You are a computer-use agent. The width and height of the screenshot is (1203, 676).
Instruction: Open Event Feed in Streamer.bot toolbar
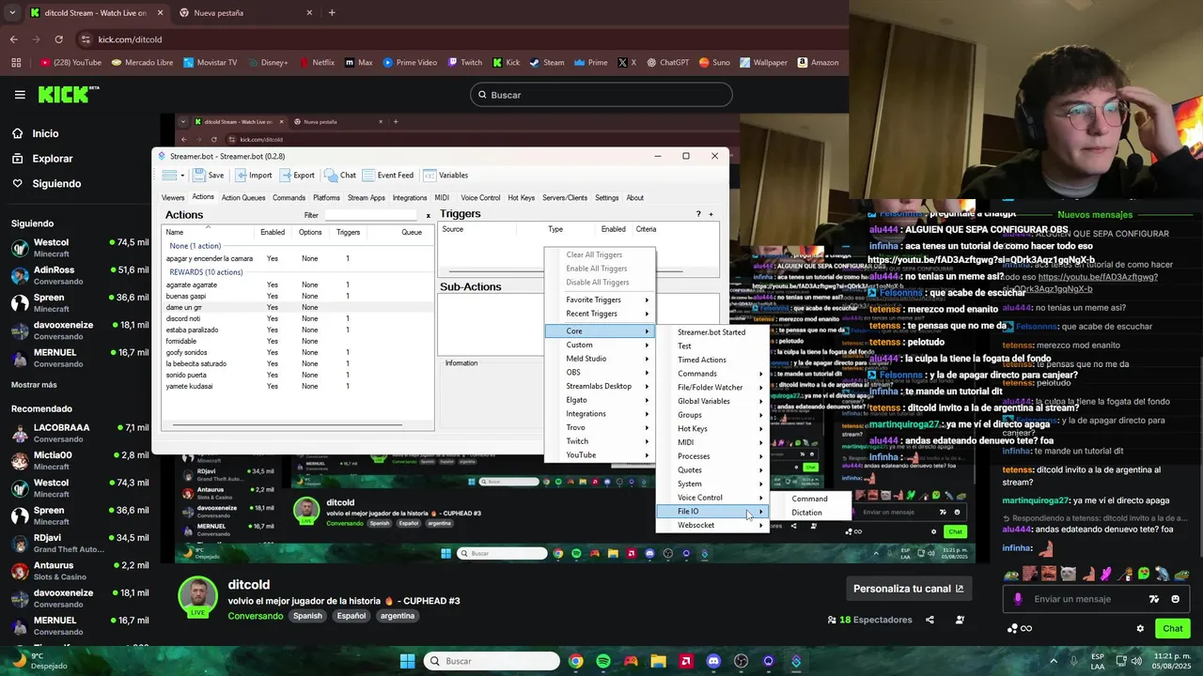(x=388, y=175)
